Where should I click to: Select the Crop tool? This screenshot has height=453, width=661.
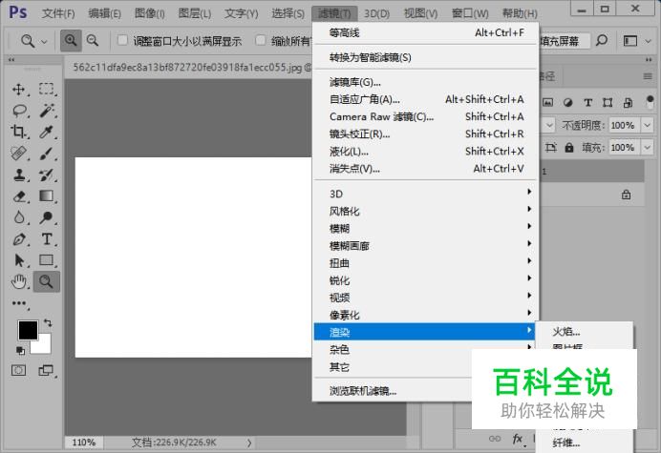18,132
